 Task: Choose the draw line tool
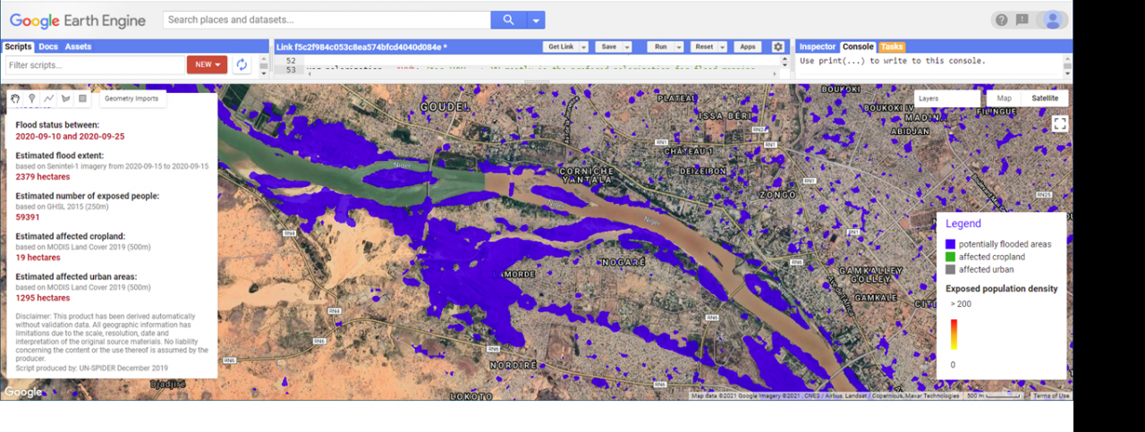pos(49,98)
